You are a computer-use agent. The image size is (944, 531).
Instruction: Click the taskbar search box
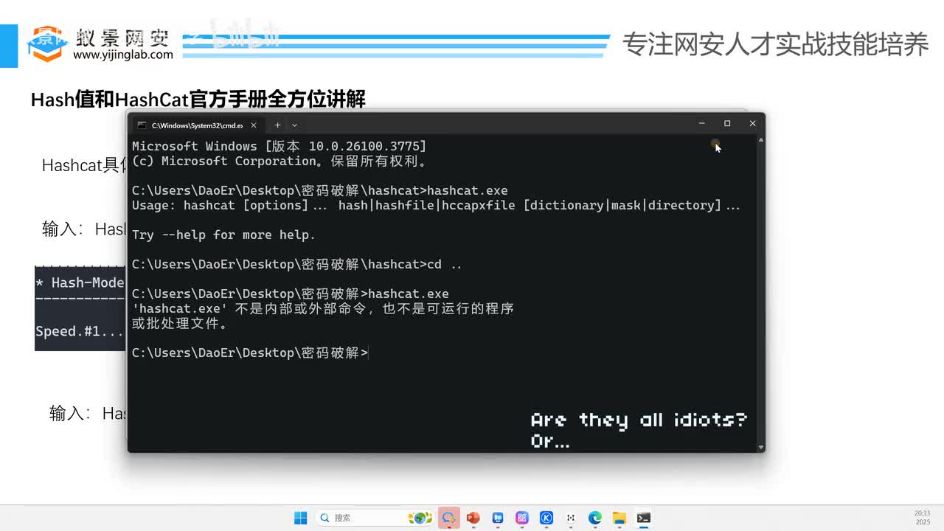pyautogui.click(x=375, y=518)
